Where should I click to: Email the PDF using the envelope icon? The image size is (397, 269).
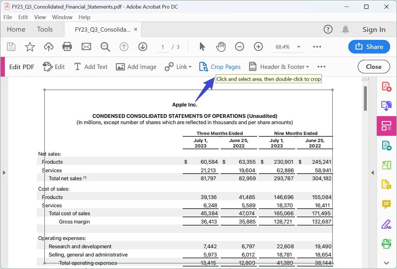coord(86,47)
